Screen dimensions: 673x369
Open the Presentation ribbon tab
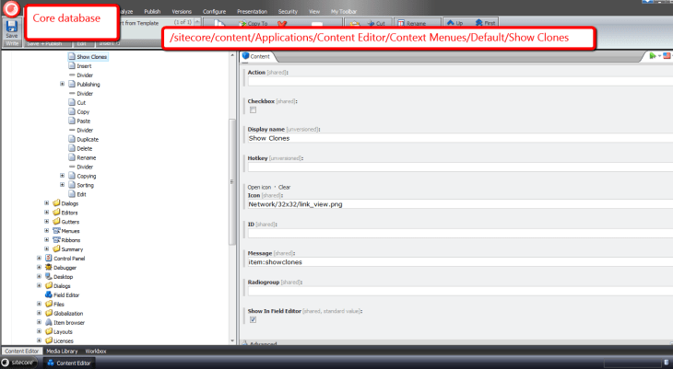(x=252, y=12)
